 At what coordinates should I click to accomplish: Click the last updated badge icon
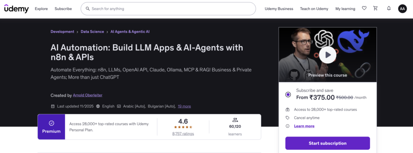click(53, 106)
